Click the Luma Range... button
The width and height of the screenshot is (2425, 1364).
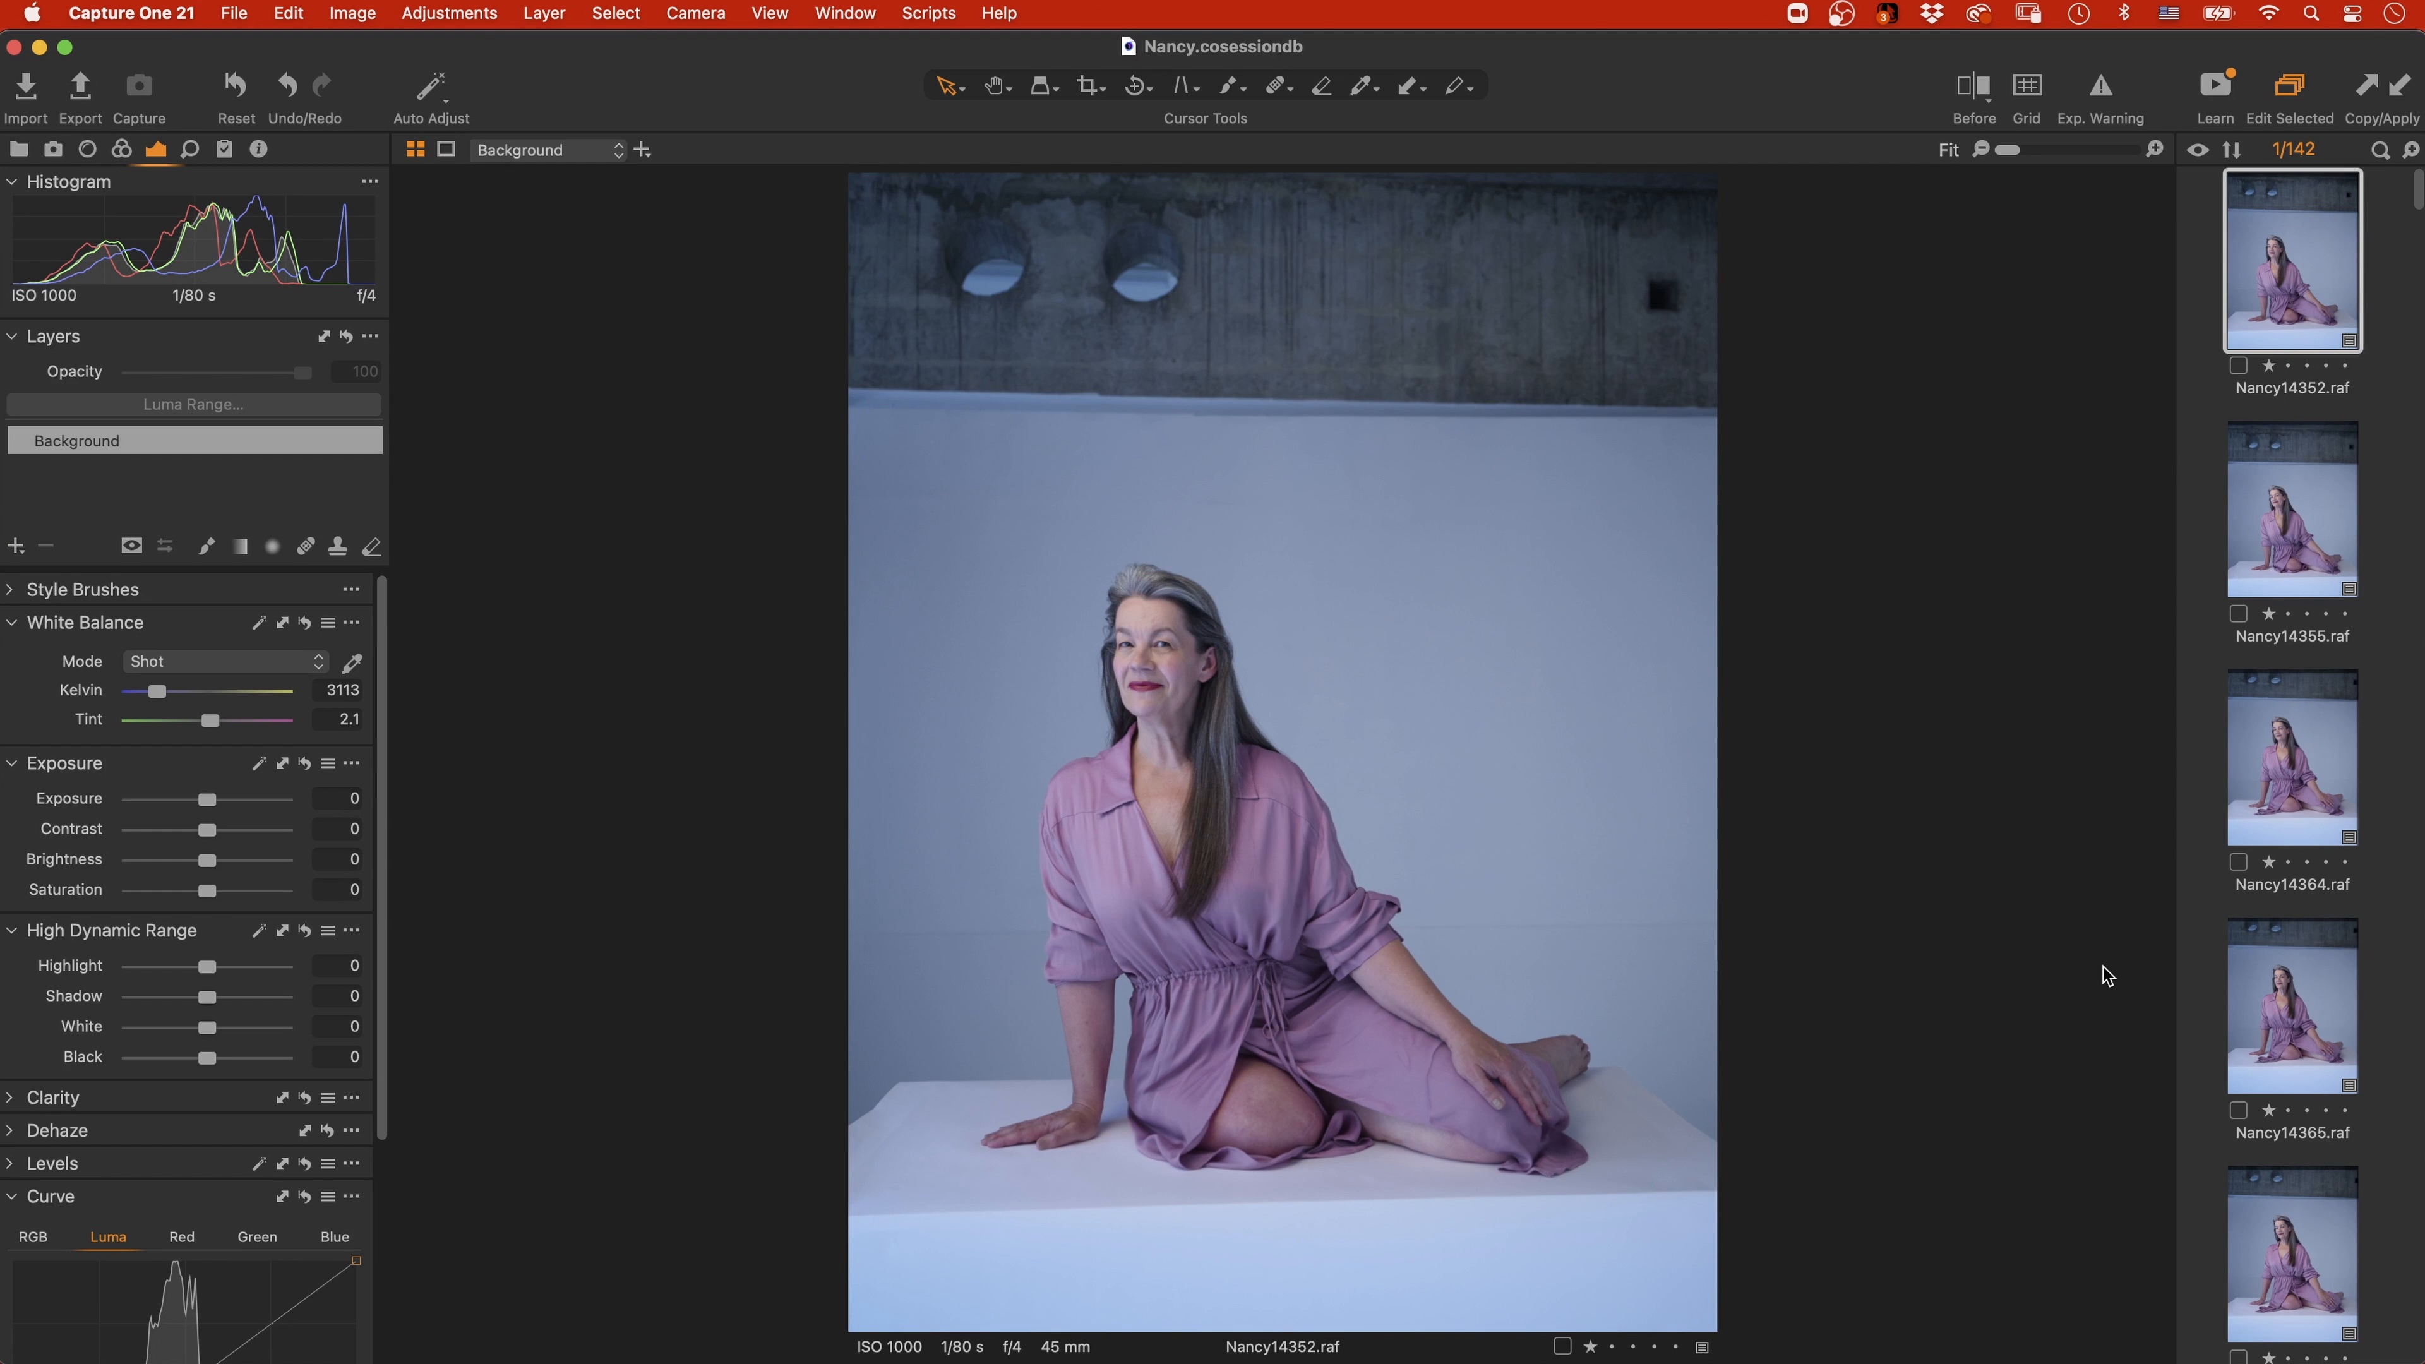pyautogui.click(x=194, y=405)
